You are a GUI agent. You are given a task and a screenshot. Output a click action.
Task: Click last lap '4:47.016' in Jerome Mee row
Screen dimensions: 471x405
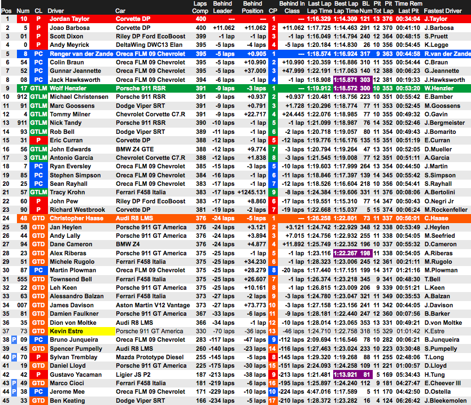point(319,392)
